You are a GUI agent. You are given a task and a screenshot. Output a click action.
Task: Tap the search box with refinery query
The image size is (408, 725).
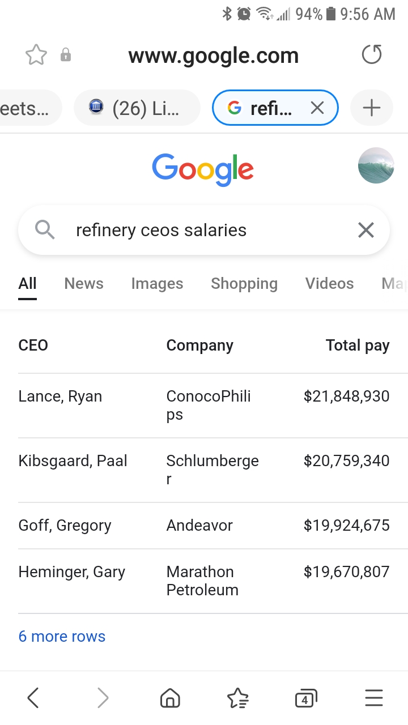pyautogui.click(x=193, y=230)
